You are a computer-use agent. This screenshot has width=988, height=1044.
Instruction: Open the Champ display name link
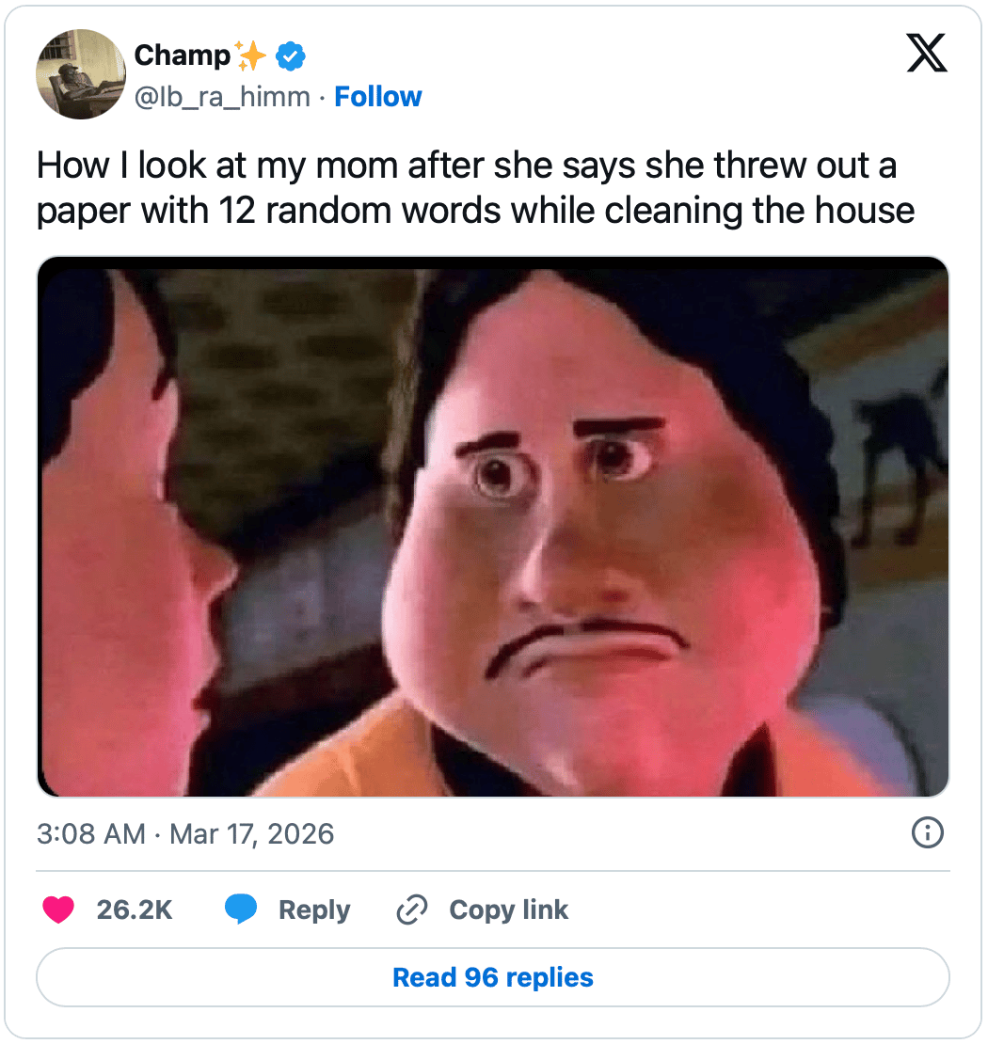click(182, 55)
